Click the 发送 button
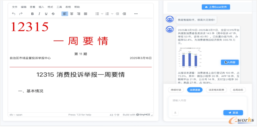 (233, 113)
